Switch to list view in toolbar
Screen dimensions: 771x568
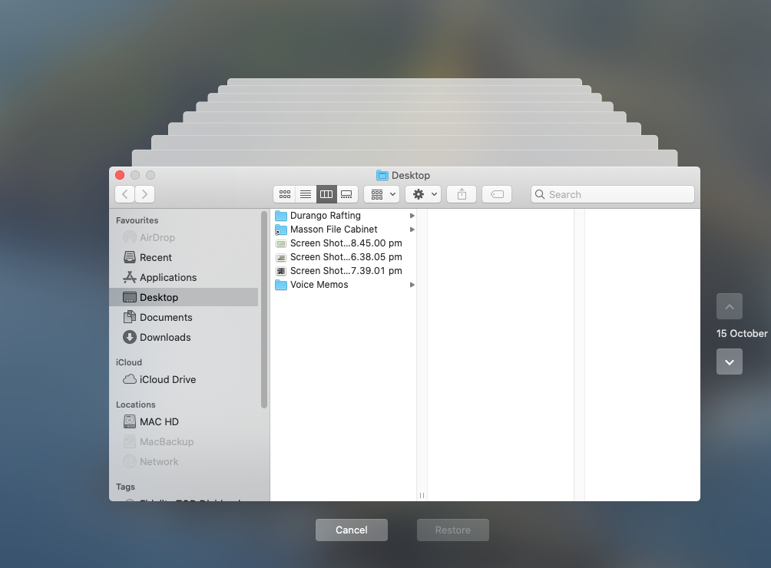click(306, 194)
